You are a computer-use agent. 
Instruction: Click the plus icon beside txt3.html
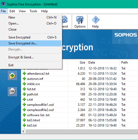pos(24,120)
